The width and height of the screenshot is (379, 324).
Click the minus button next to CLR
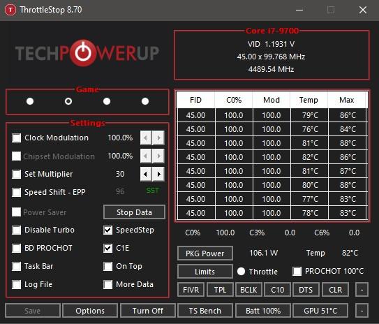tap(362, 290)
